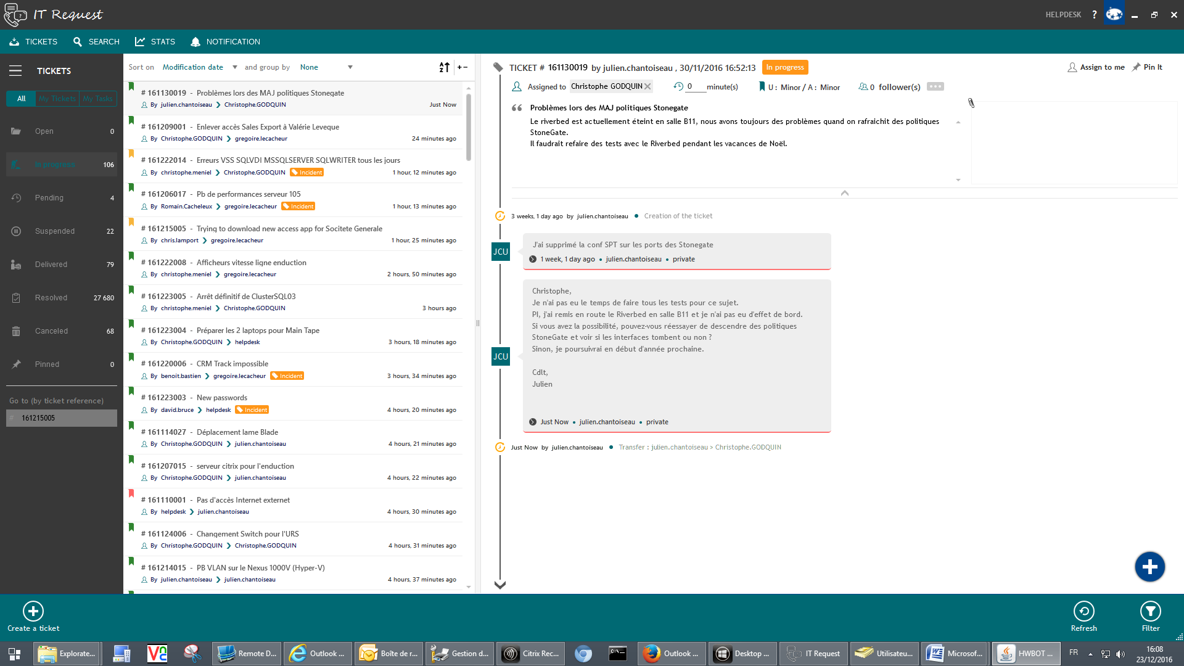Click the transfer event clock timeline marker
Screen dimensions: 1184x666
point(500,447)
